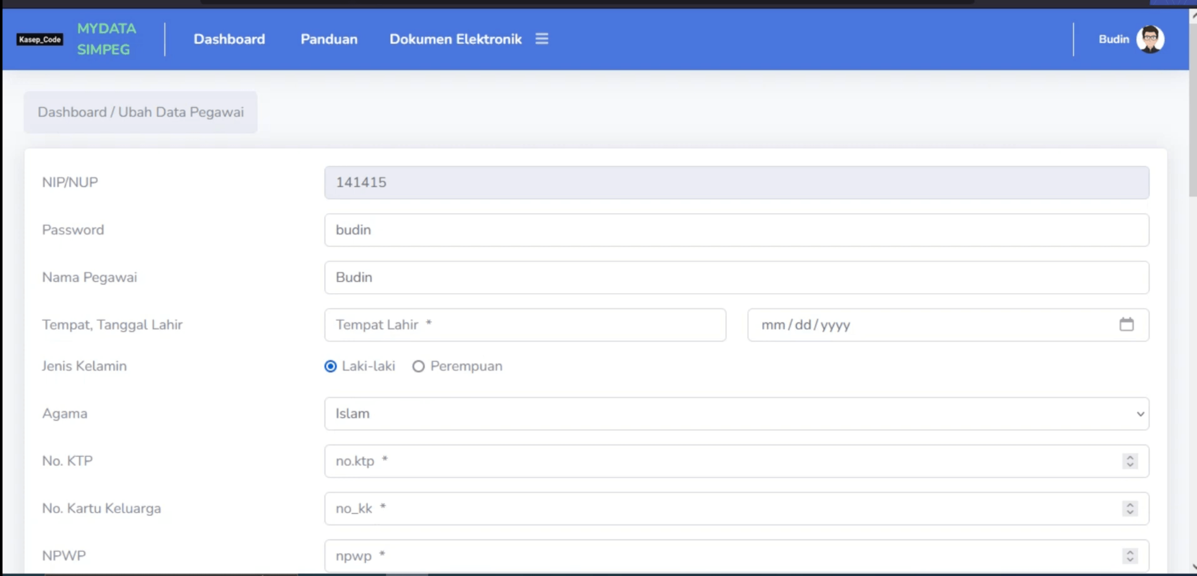This screenshot has height=576, width=1197.
Task: Select the Perempuan radio button
Action: pos(418,366)
